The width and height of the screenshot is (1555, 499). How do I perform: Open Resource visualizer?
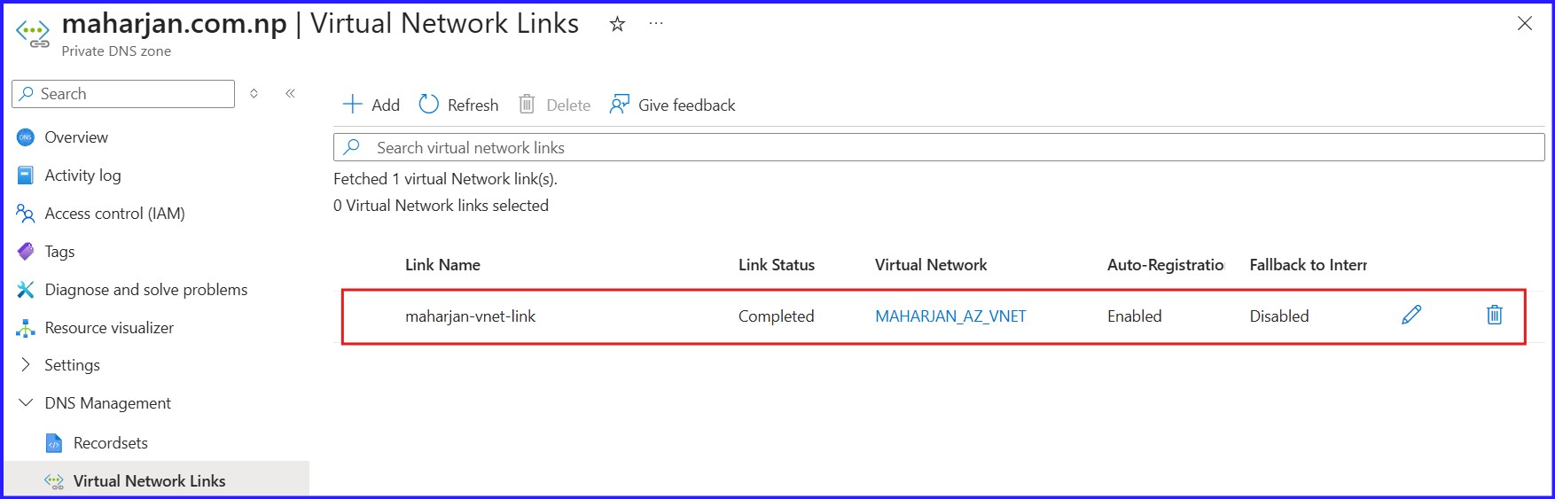[109, 328]
